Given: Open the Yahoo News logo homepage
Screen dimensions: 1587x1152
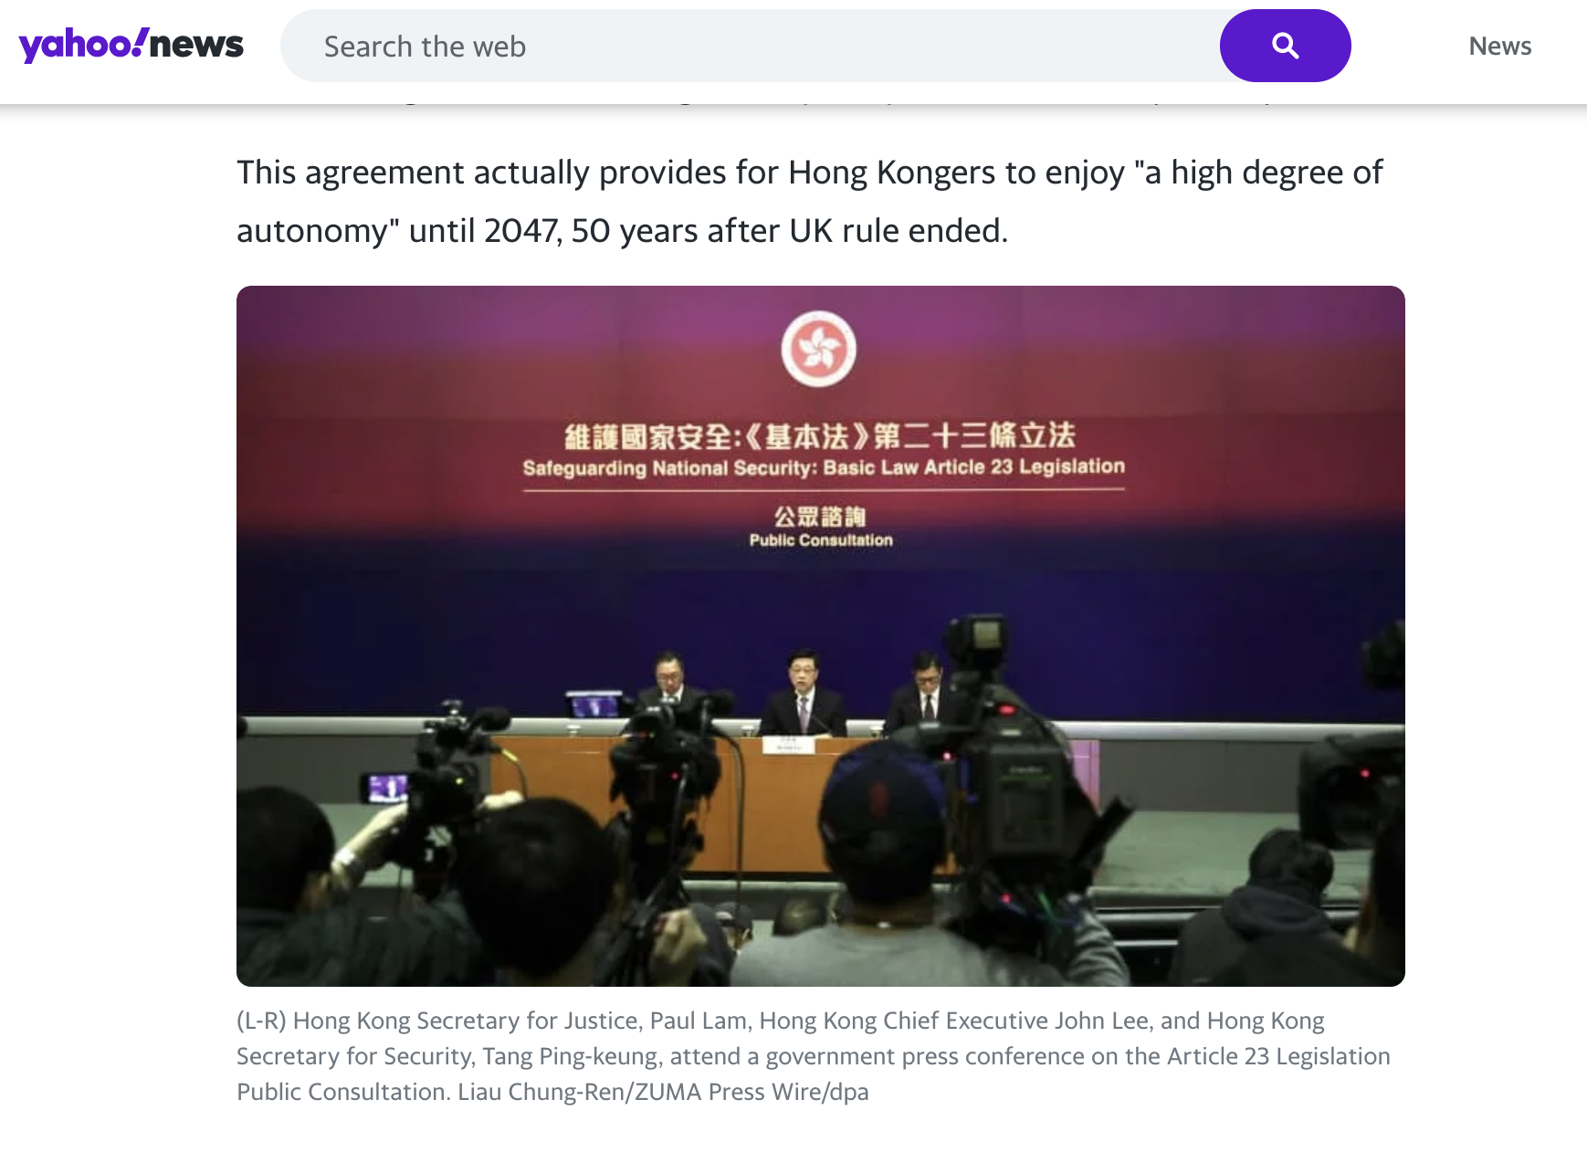Looking at the screenshot, I should tap(131, 45).
